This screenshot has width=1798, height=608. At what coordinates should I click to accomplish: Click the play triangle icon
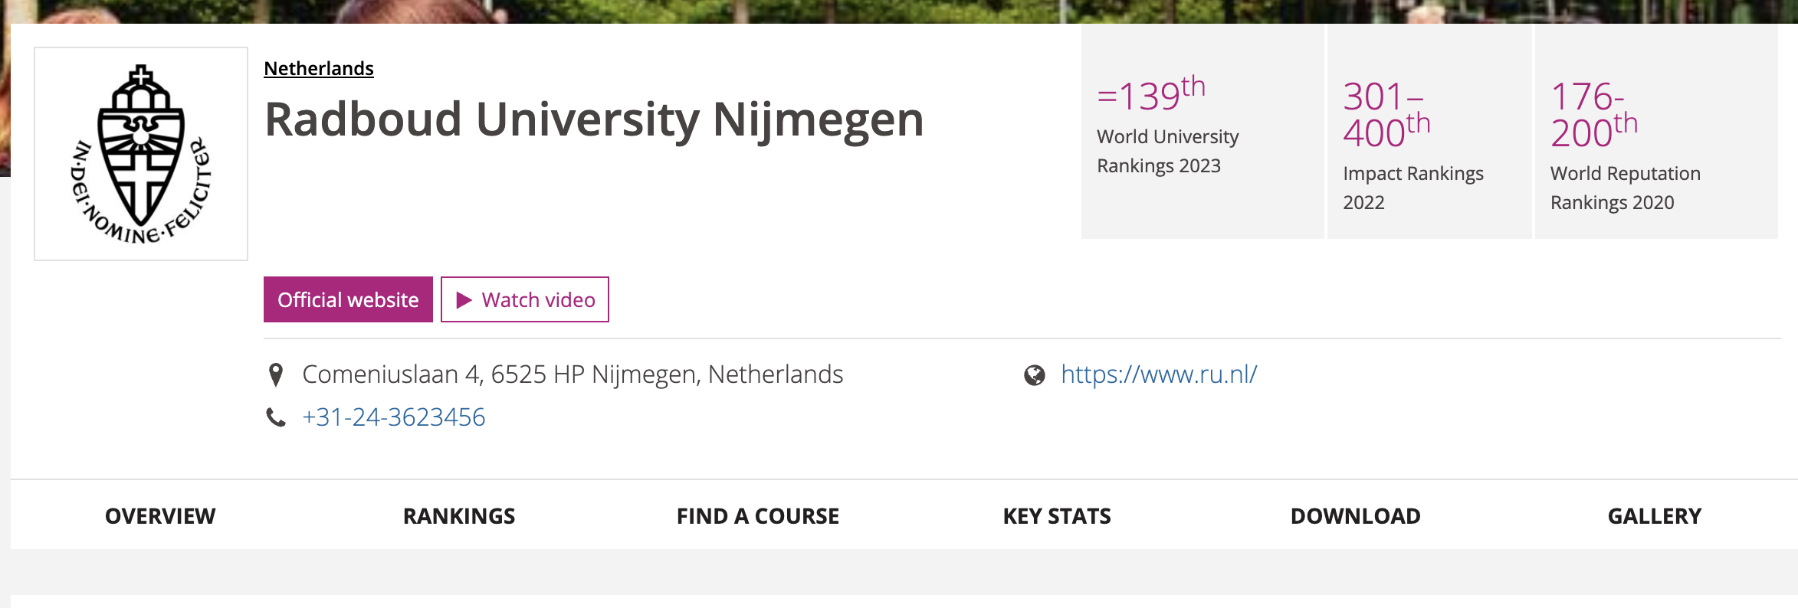(464, 300)
